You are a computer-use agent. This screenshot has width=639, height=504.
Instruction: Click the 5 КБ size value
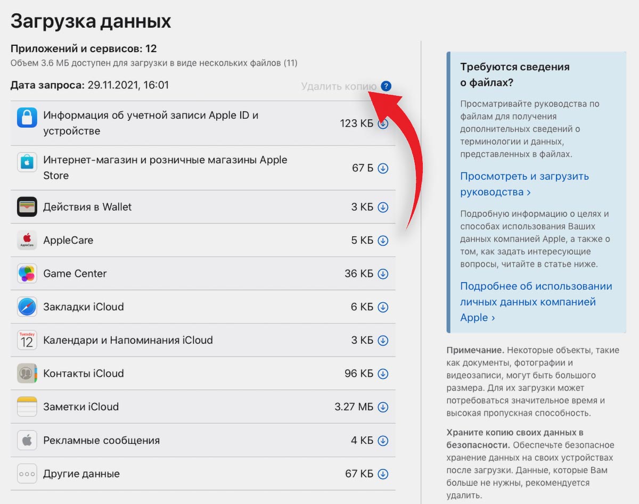click(x=362, y=241)
